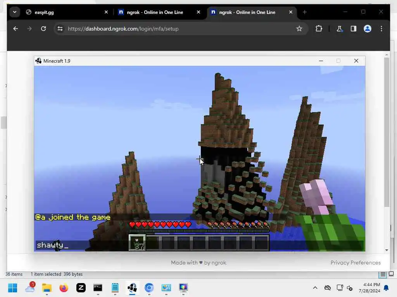The height and width of the screenshot is (297, 397).
Task: Open the Privacy Preferences link
Action: (355, 263)
